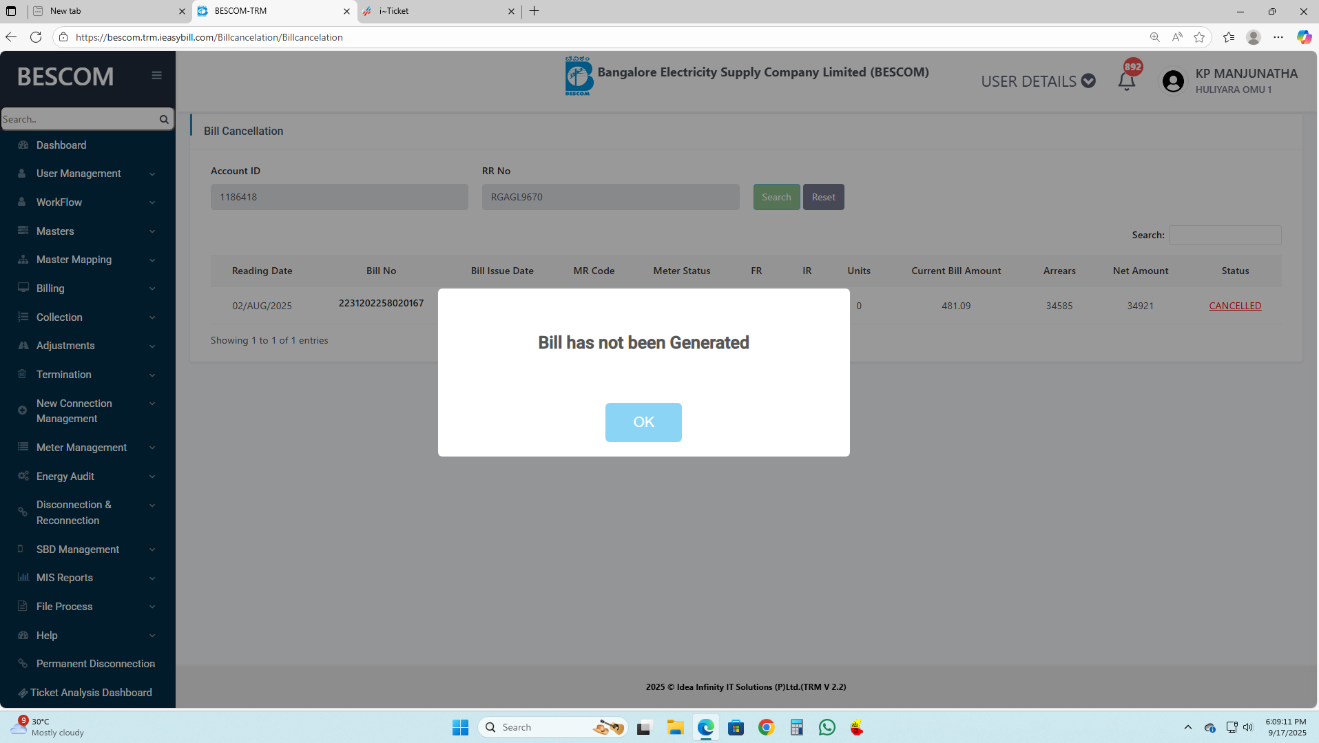Open the browser favorites list icon
The width and height of the screenshot is (1319, 743).
point(1229,37)
